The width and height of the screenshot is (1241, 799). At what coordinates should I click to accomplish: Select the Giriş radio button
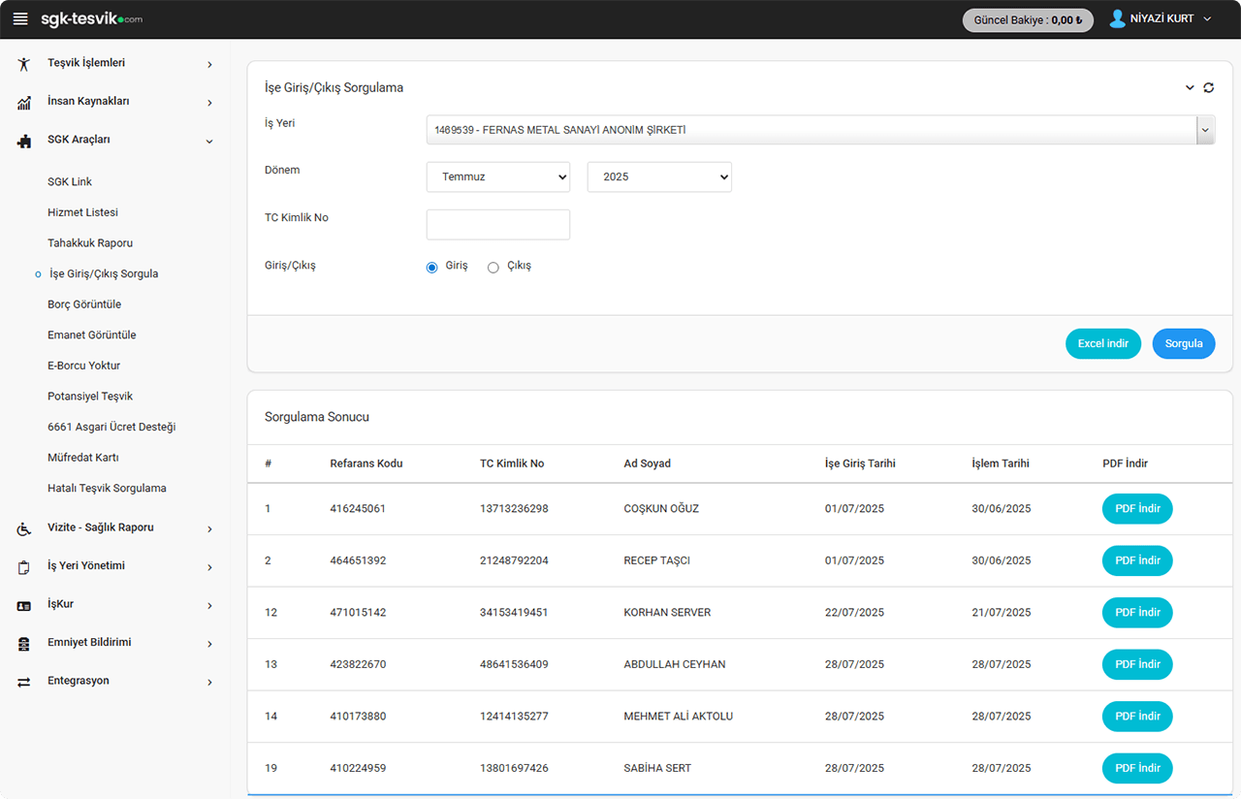pos(432,268)
